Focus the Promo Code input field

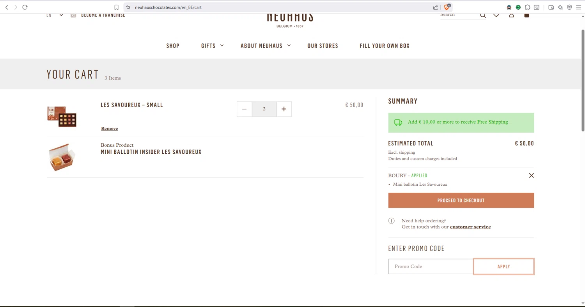click(x=431, y=266)
